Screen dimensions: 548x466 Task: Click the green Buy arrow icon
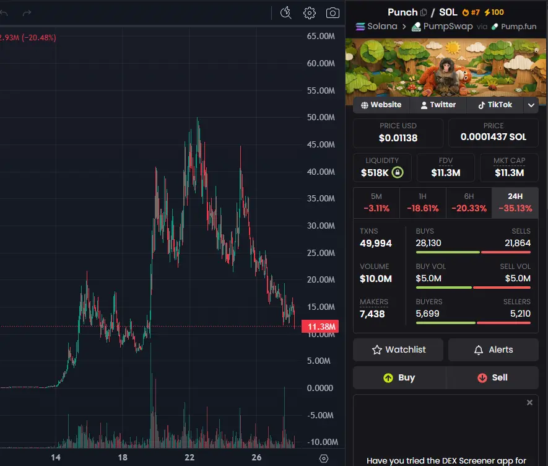[x=388, y=378]
